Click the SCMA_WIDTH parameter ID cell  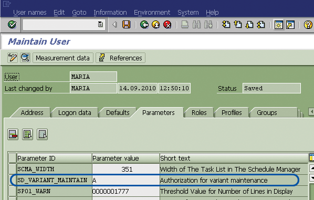pyautogui.click(x=54, y=169)
